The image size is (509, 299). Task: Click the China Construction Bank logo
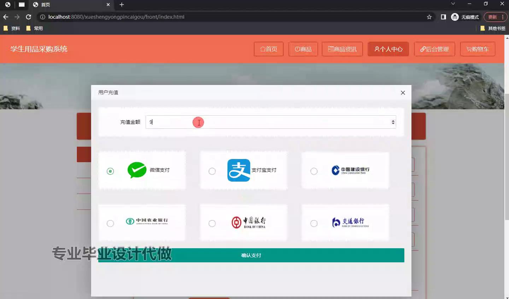(350, 170)
